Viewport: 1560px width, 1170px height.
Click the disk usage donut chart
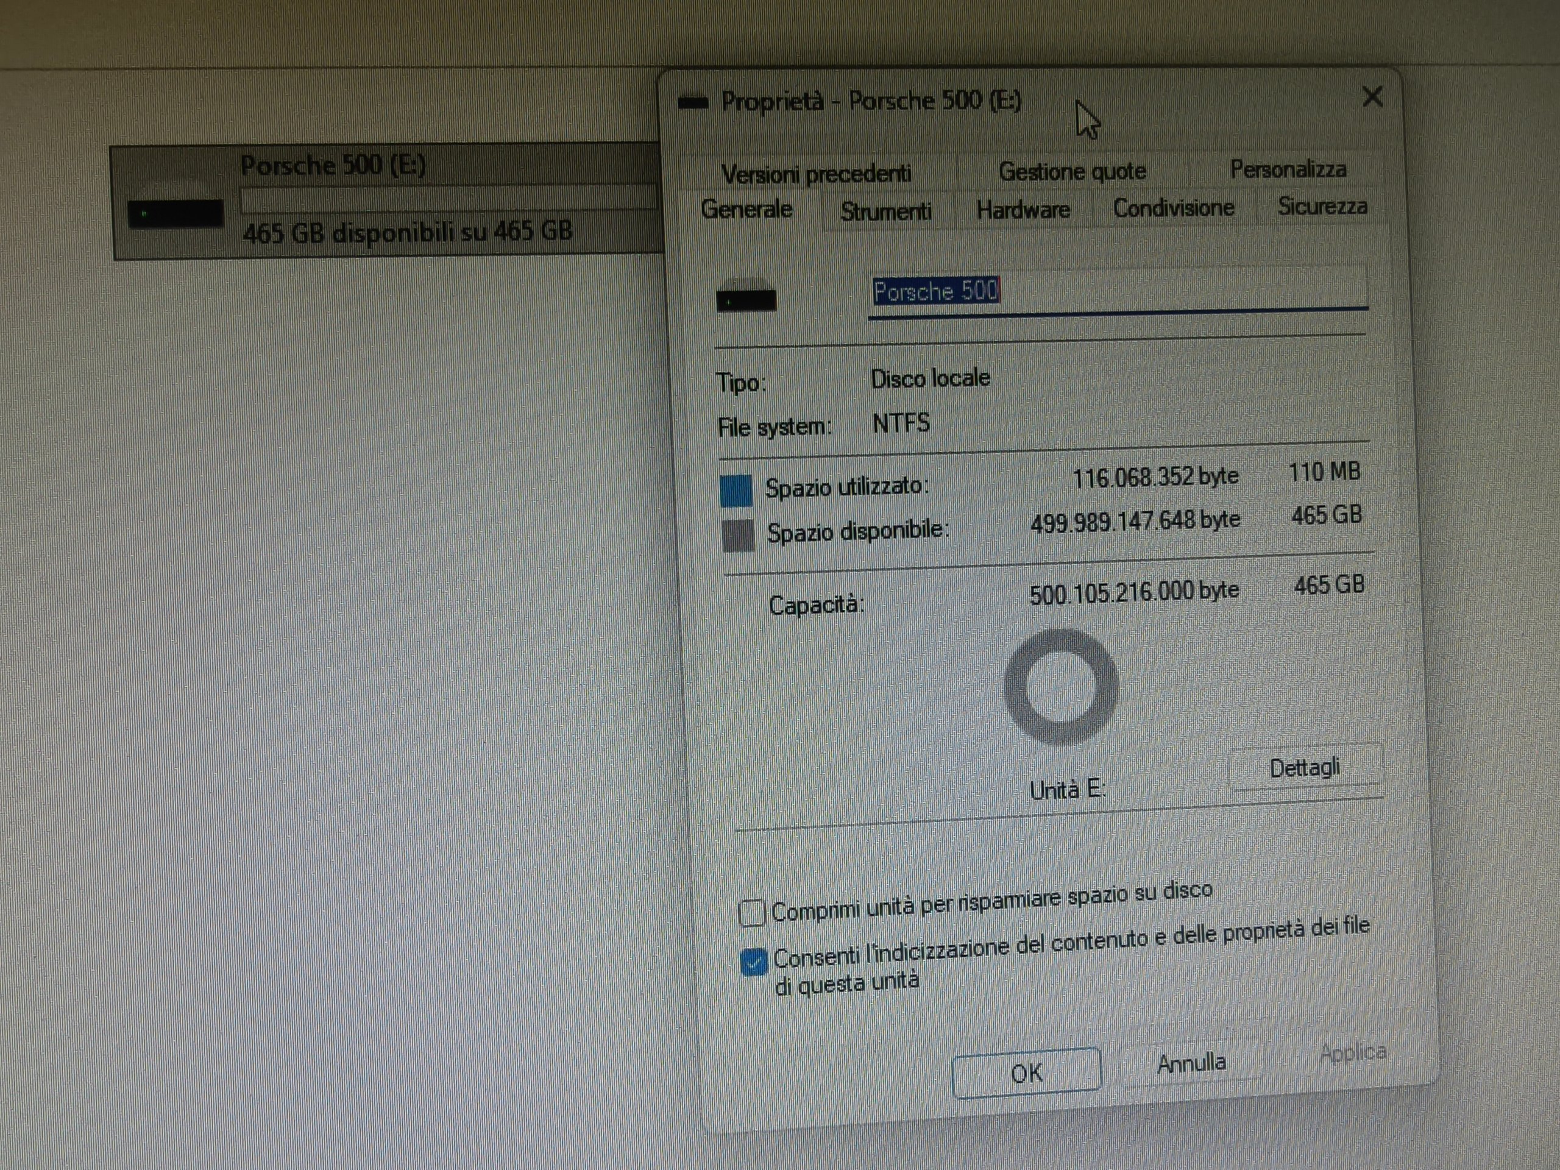1061,686
